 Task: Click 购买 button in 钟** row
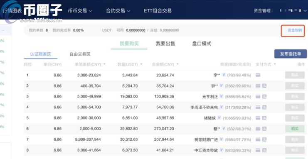(295, 86)
